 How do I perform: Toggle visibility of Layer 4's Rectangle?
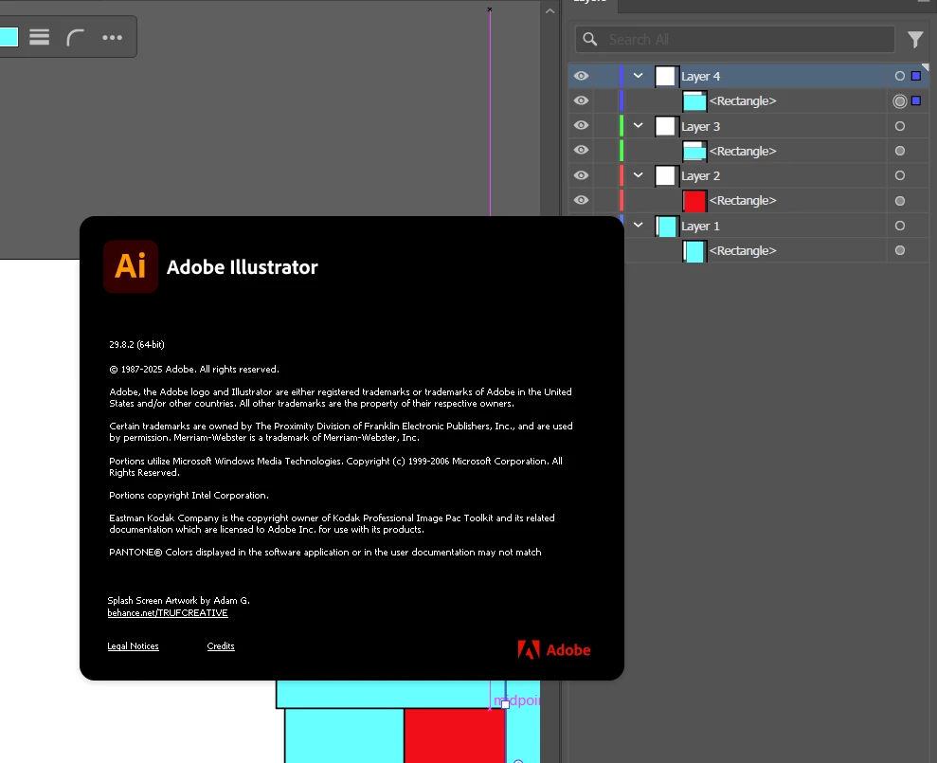[581, 100]
